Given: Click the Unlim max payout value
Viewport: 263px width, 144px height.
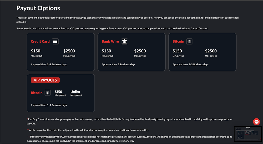Looking at the screenshot, I should 75,92.
